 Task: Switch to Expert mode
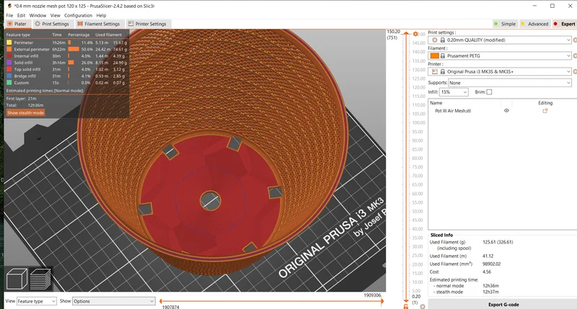(x=565, y=24)
